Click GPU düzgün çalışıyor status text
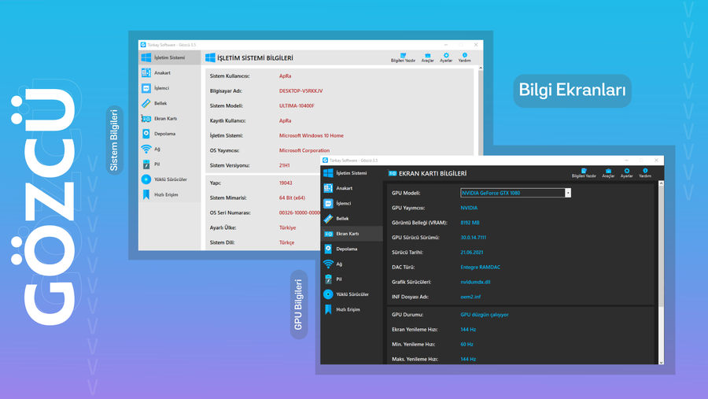This screenshot has width=708, height=399. coord(485,315)
